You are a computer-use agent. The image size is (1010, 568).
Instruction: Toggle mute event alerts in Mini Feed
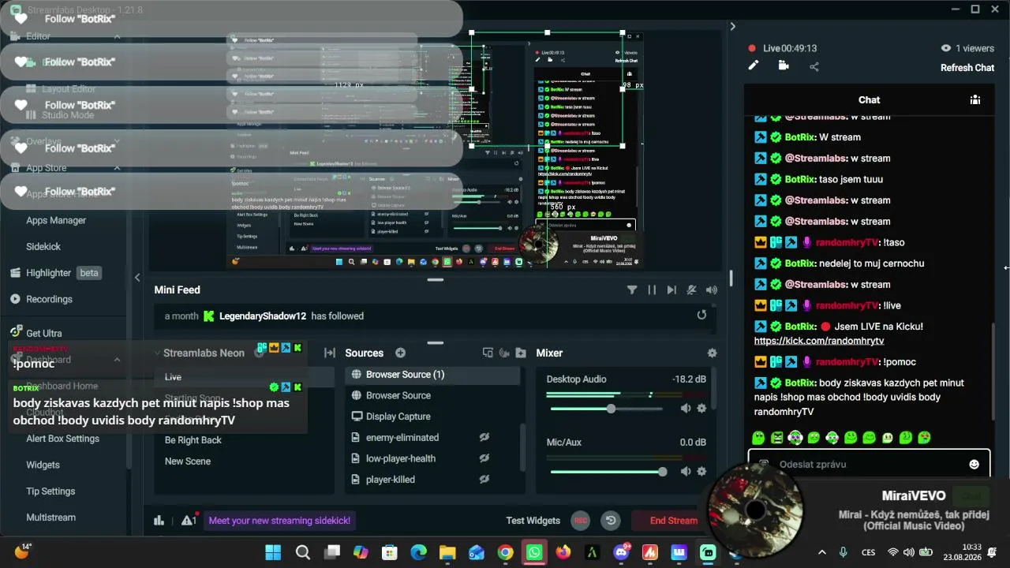(x=692, y=290)
